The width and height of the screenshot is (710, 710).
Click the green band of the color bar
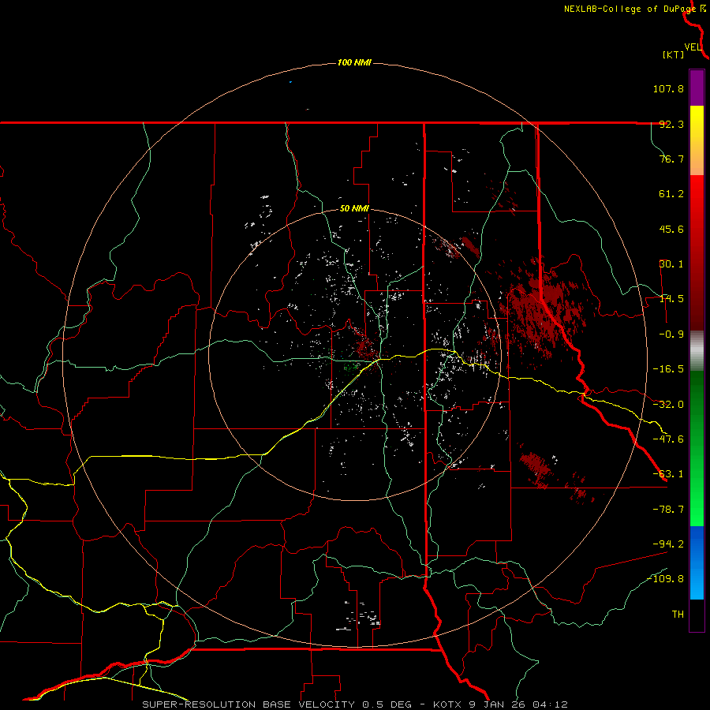point(697,448)
